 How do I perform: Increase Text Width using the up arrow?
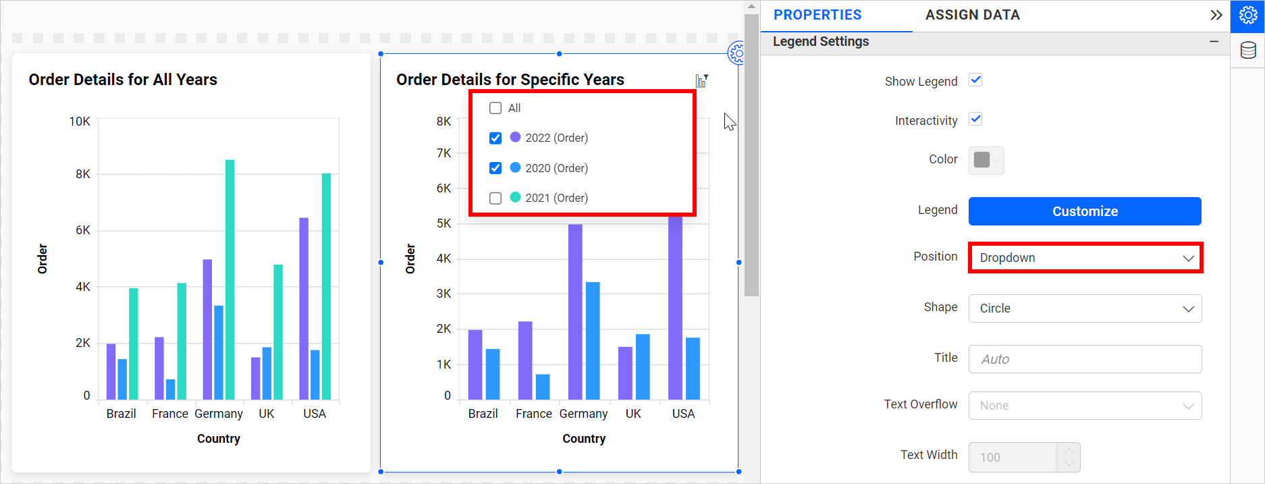(1069, 450)
